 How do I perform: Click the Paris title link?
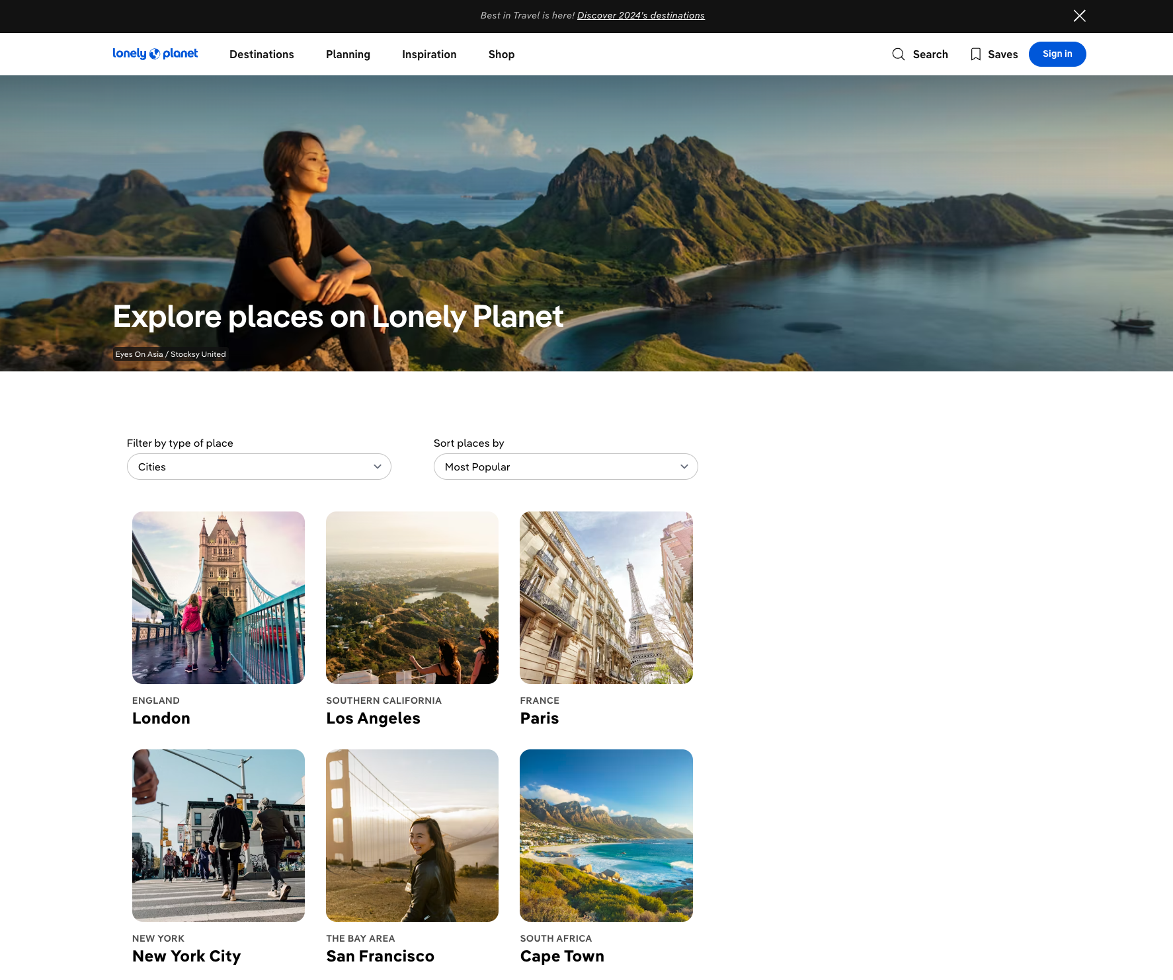[x=540, y=718]
